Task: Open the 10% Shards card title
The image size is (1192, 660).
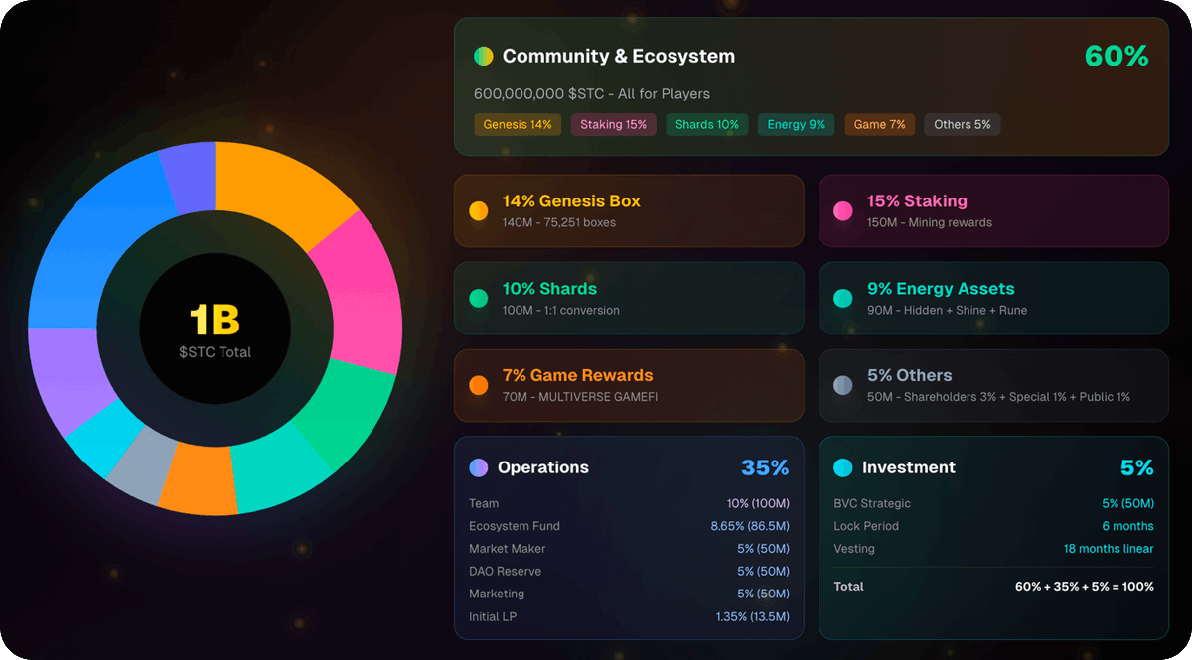Action: click(x=549, y=289)
